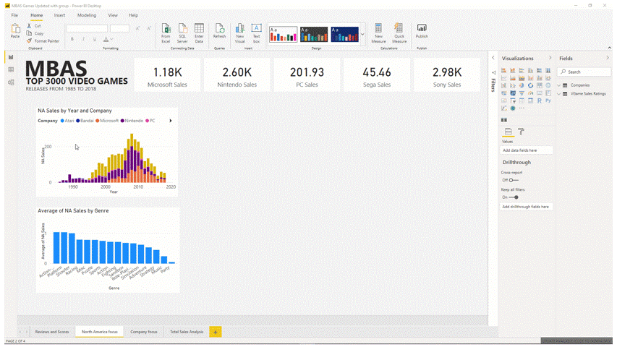The height and width of the screenshot is (347, 617).
Task: Open the Fields well tab in Visualizations
Action: tap(508, 132)
